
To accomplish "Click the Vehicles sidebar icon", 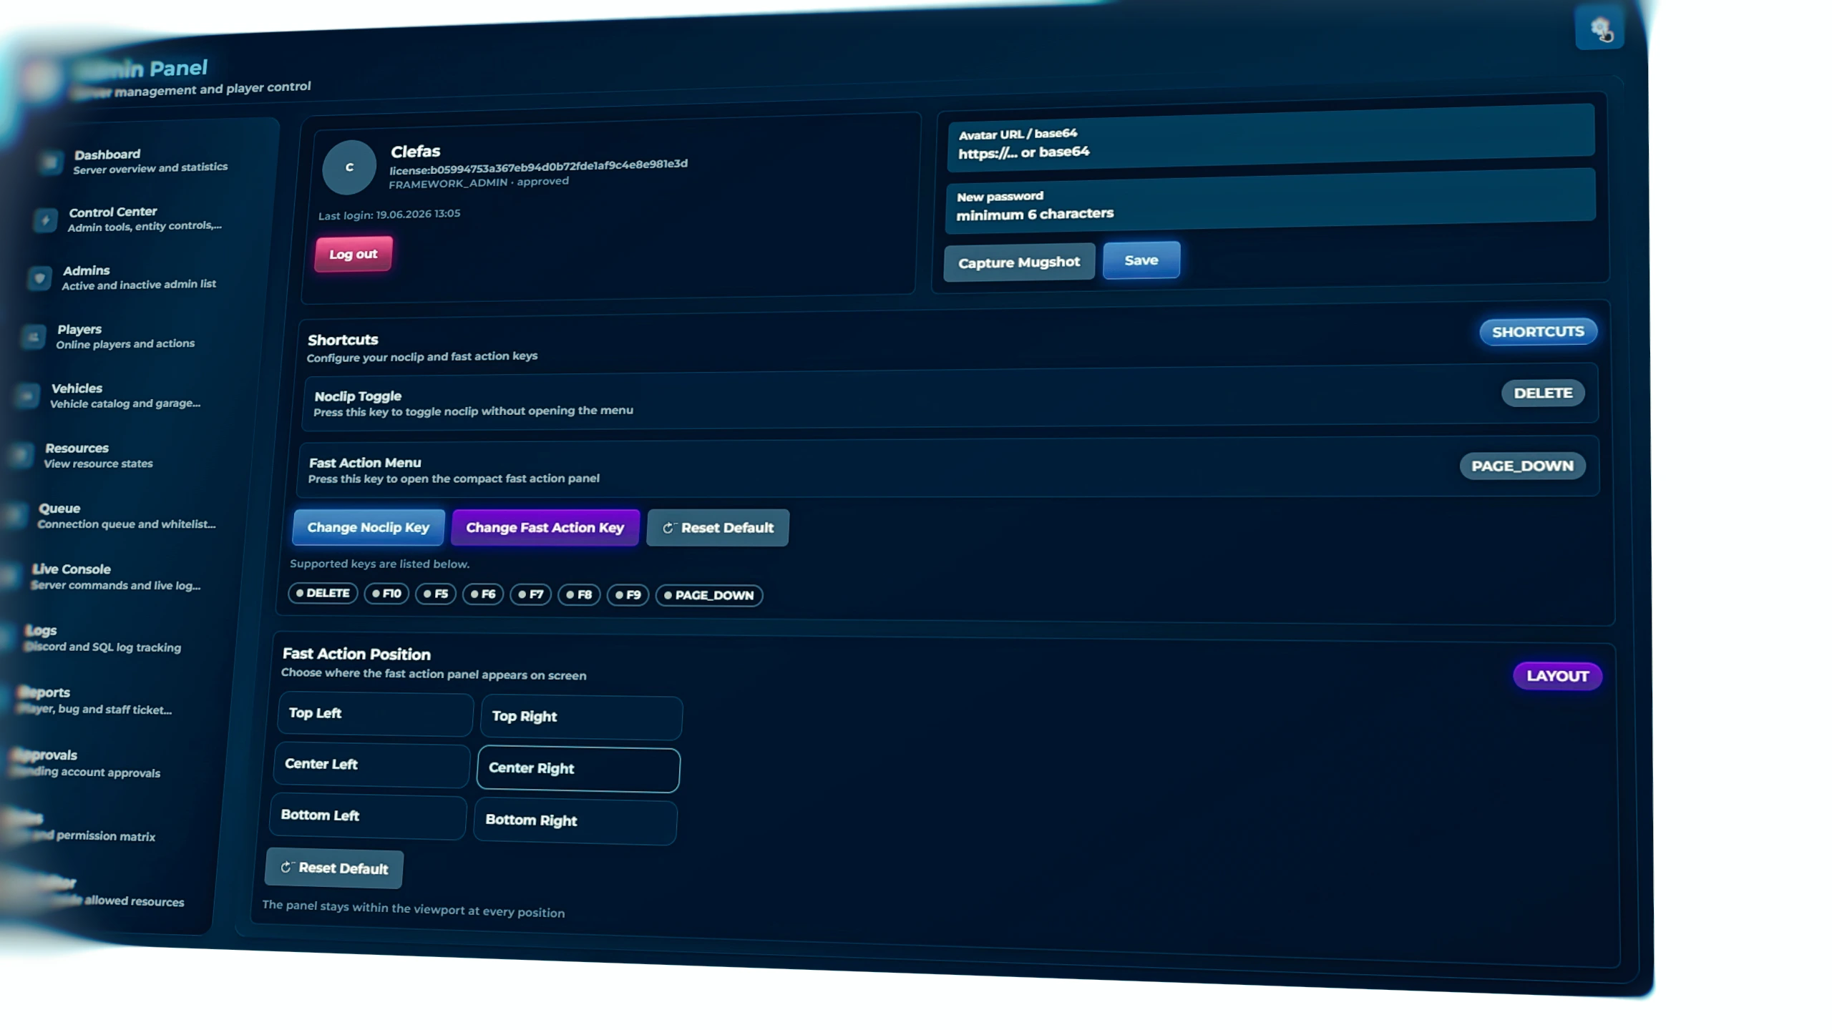I will 28,396.
